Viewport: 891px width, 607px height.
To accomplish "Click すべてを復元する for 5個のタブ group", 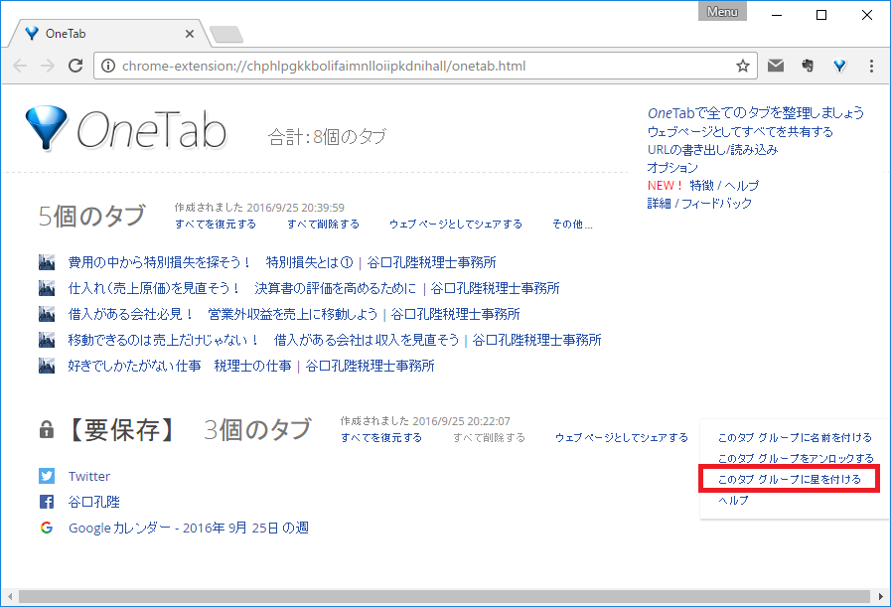I will [x=215, y=225].
